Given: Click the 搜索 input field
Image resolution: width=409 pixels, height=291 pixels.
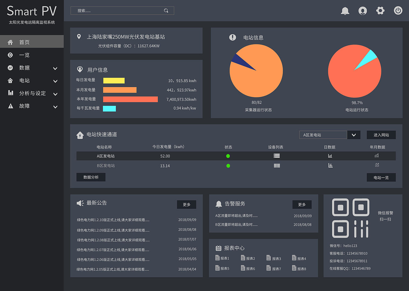Looking at the screenshot, I should pyautogui.click(x=122, y=11).
